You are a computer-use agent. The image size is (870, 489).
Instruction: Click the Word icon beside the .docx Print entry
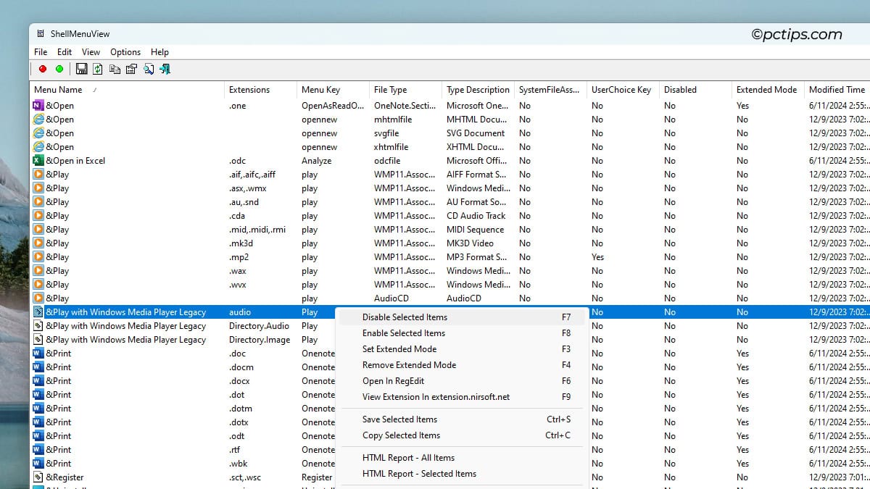pyautogui.click(x=38, y=380)
